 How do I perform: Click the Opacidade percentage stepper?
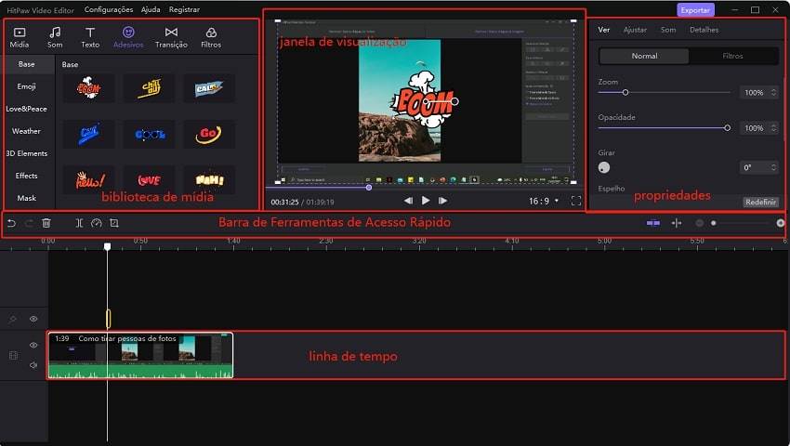click(x=774, y=128)
